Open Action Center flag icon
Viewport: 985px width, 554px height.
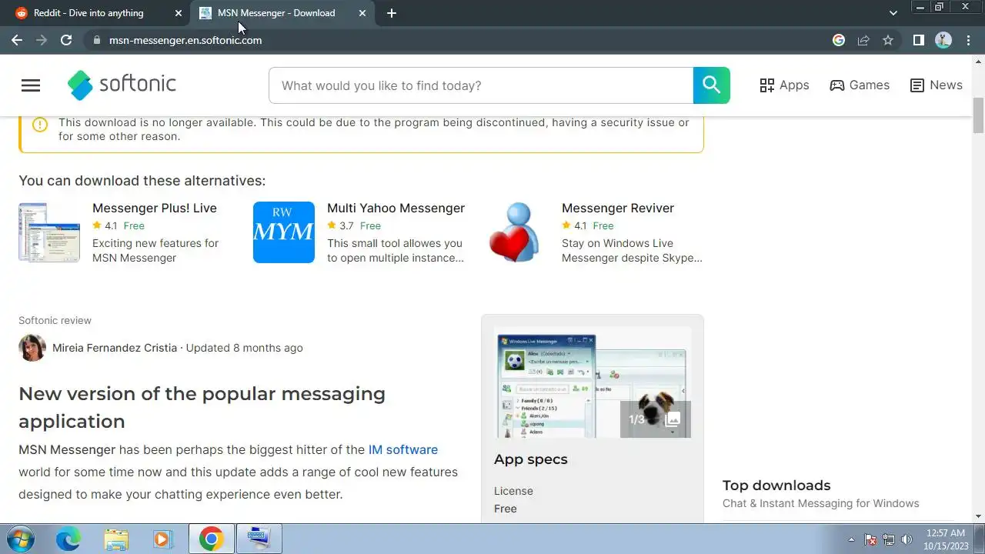[870, 539]
